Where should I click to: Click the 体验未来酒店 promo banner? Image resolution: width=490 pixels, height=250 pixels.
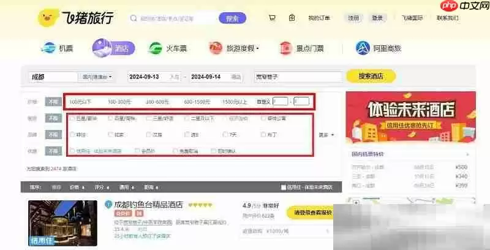pos(411,117)
